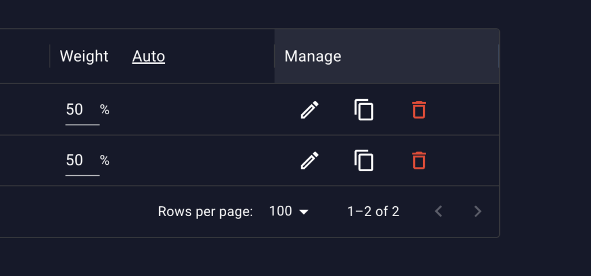This screenshot has width=591, height=276.
Task: Remove the second row via the red trash icon
Action: tap(419, 160)
